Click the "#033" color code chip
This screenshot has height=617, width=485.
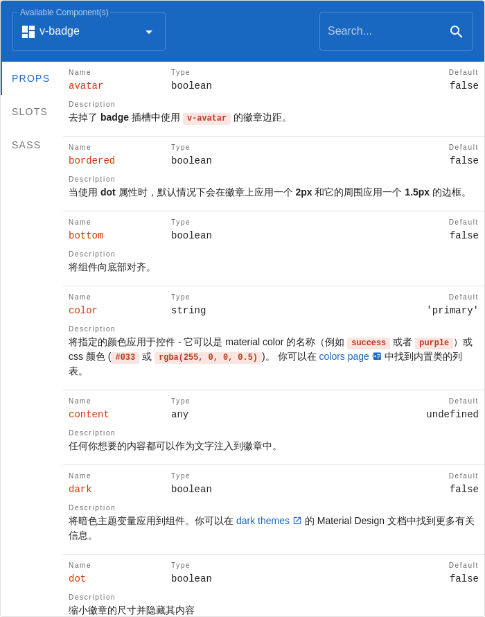coord(125,357)
